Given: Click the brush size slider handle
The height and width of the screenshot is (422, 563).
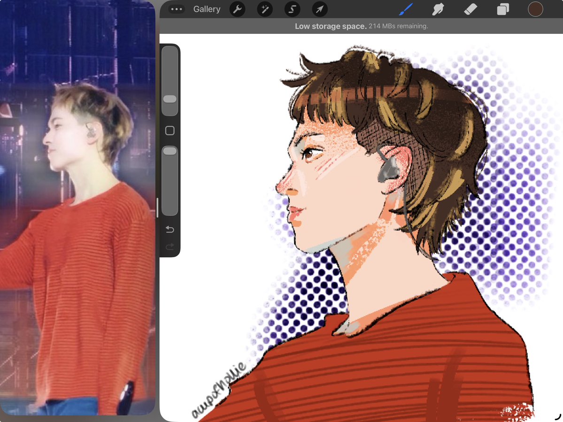Looking at the screenshot, I should 170,99.
